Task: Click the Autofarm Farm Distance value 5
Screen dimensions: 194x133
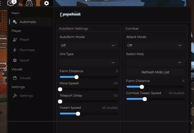Action: pyautogui.click(x=117, y=71)
